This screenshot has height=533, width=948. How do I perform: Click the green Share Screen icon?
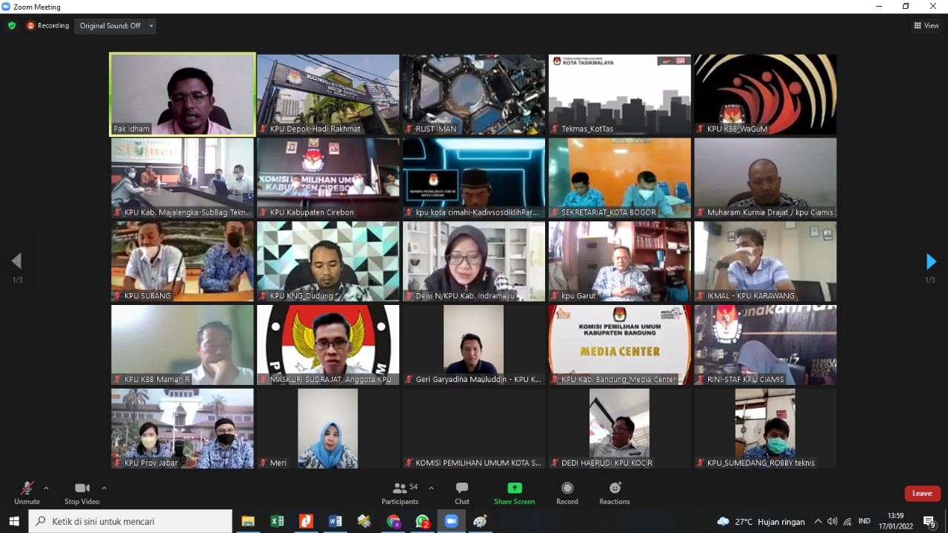pos(514,489)
